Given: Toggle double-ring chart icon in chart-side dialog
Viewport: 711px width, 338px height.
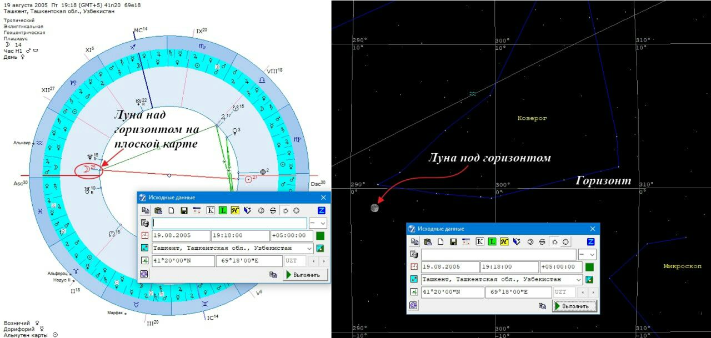Looking at the screenshot, I should point(261,210).
